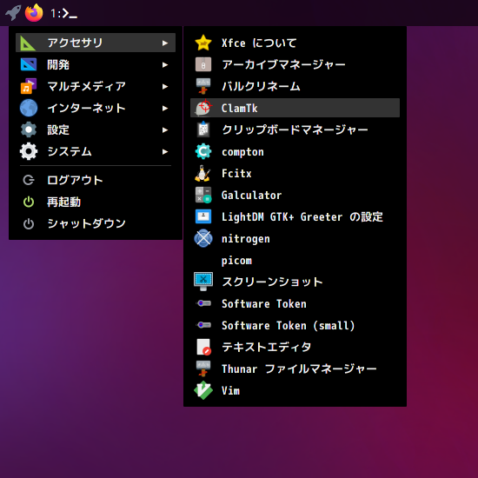Choose ログアウト to log out
Viewport: 478px width, 478px height.
[x=96, y=180]
